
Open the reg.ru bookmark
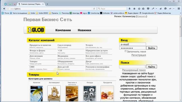[x=84, y=13]
